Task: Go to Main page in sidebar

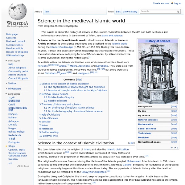Action: 12,34
